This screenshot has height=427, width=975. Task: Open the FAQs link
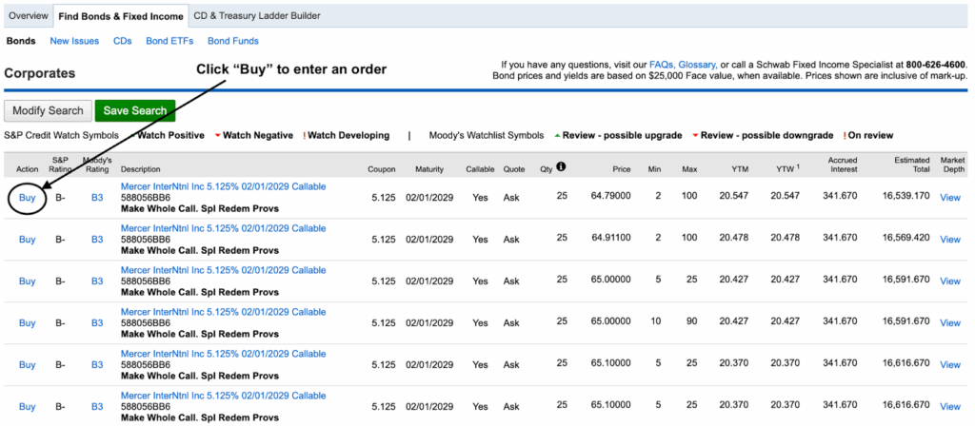[662, 65]
